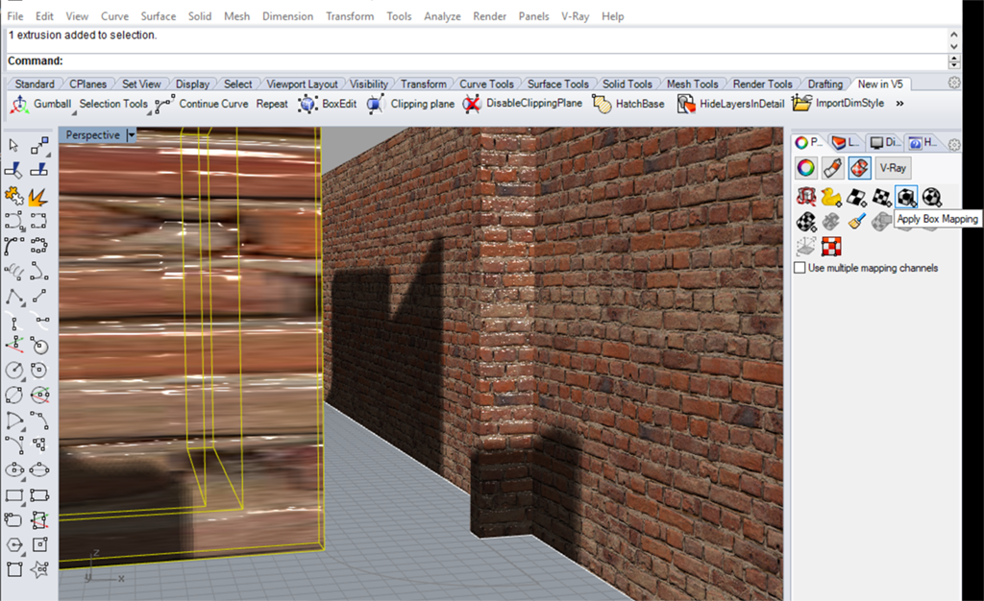The height and width of the screenshot is (601, 984).
Task: Open the Render menu
Action: coord(489,16)
